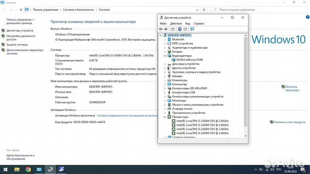Click the scan hardware monitor icon in toolbar
Viewport: 310px width, 174px height.
click(x=192, y=29)
